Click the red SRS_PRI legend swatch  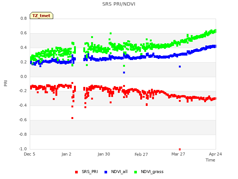point(76,172)
